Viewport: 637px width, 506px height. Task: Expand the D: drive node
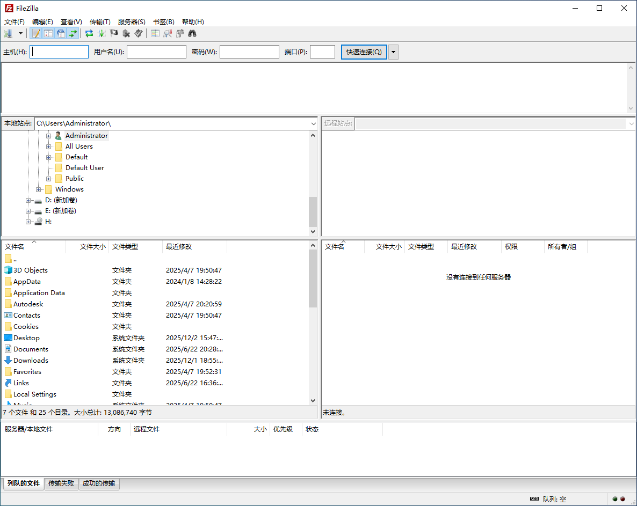(x=28, y=200)
